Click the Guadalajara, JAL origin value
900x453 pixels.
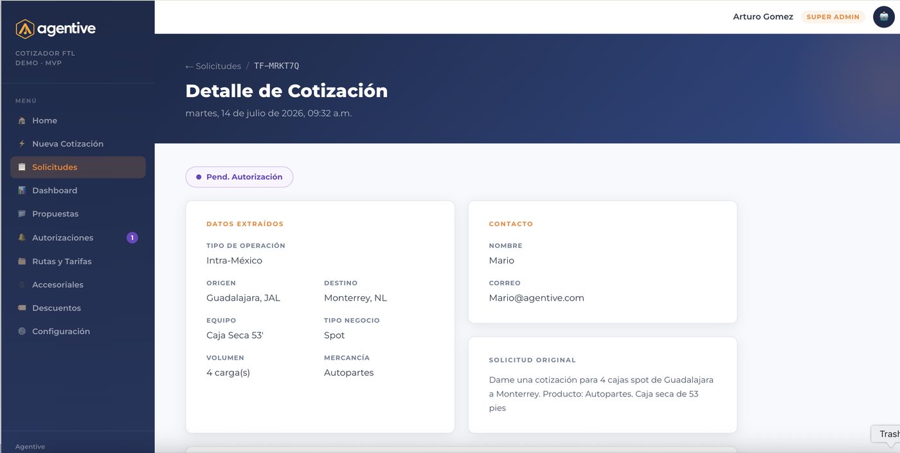point(243,298)
